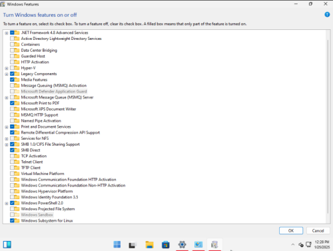Click the network icon in the system tray
This screenshot has height=251, width=333.
point(308,244)
